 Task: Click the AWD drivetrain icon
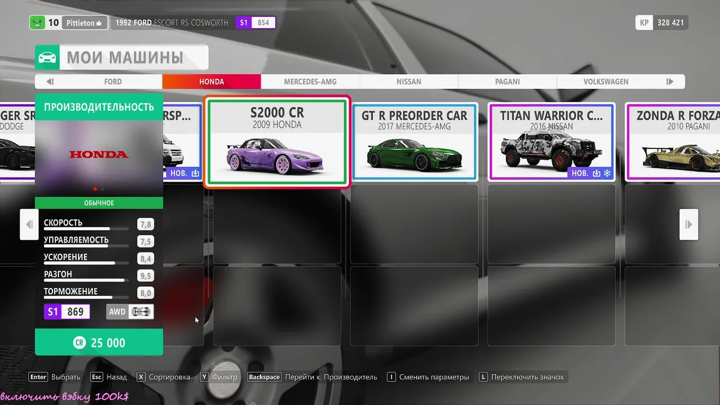pyautogui.click(x=141, y=312)
